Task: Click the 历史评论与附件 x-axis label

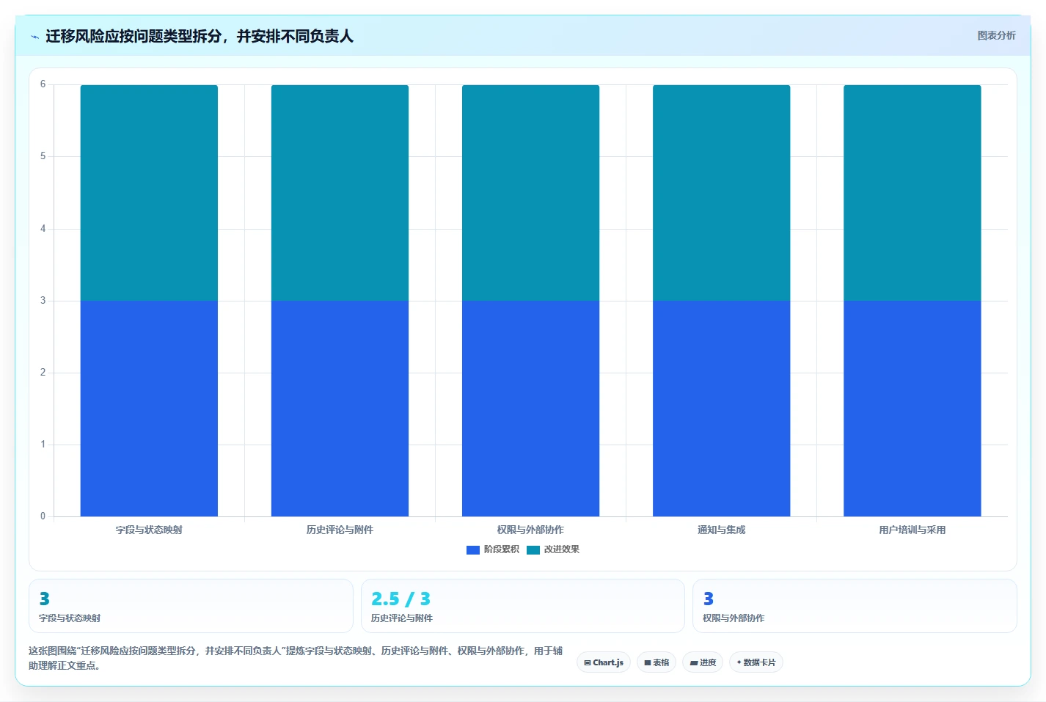Action: tap(340, 530)
